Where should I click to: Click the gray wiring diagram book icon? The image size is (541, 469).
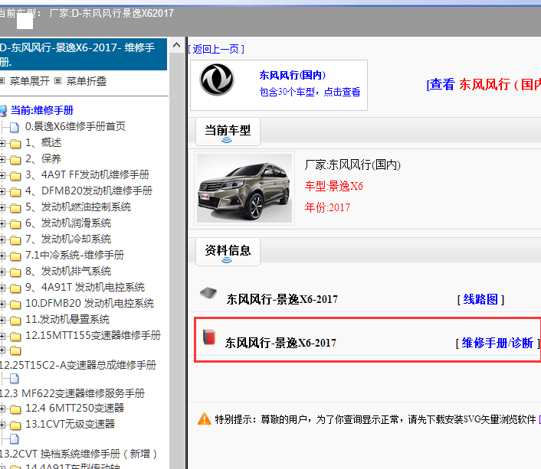(208, 293)
